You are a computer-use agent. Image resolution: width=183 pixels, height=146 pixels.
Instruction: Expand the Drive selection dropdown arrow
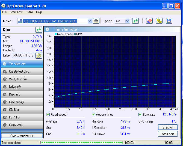(90, 21)
